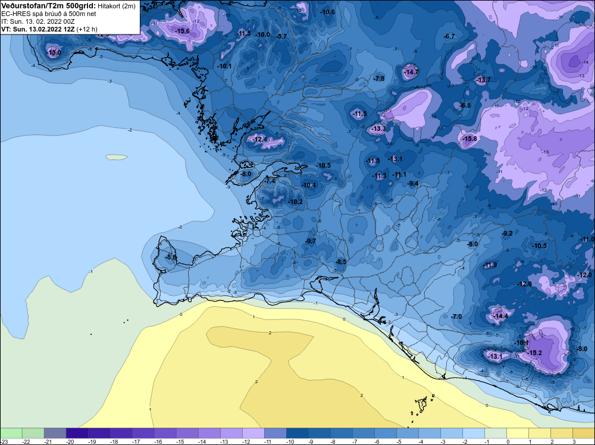This screenshot has height=445, width=595.
Task: Select the 0 light yellow legend swatch
Action: 518,433
